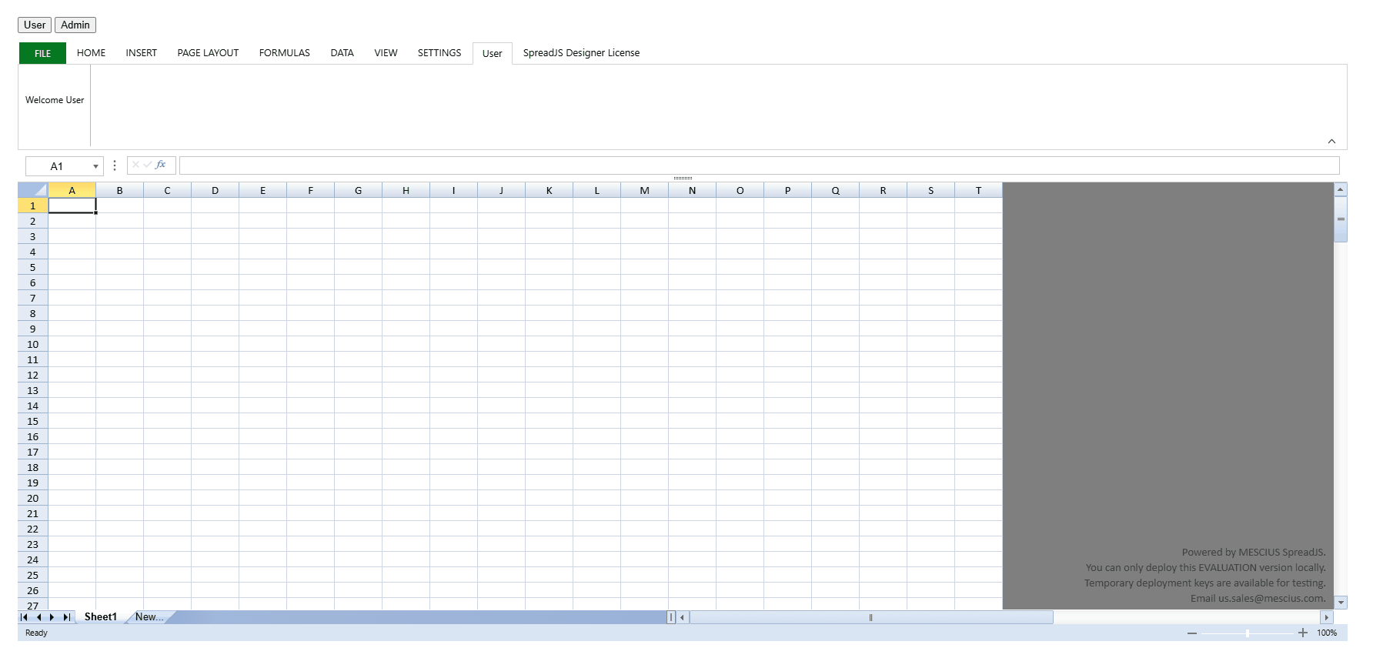Image resolution: width=1373 pixels, height=658 pixels.
Task: Click the select-all corner triangle
Action: [x=33, y=190]
